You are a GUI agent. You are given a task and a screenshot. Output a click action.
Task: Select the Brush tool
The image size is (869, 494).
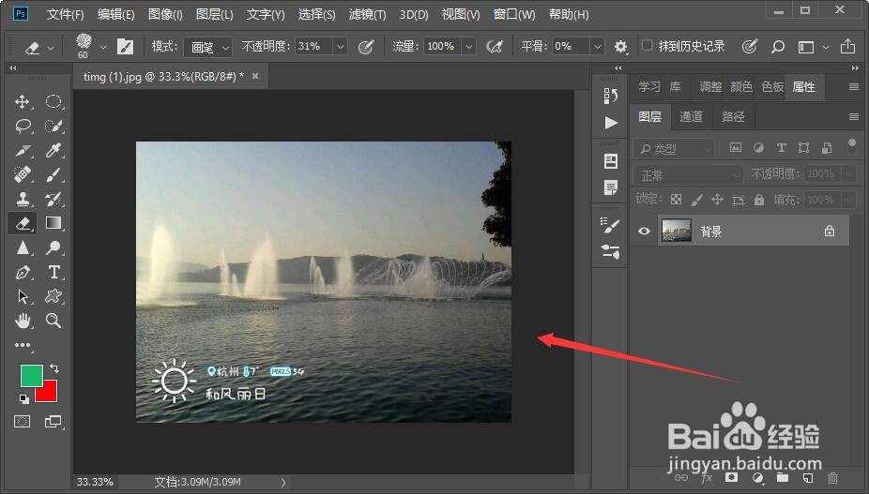pyautogui.click(x=53, y=174)
